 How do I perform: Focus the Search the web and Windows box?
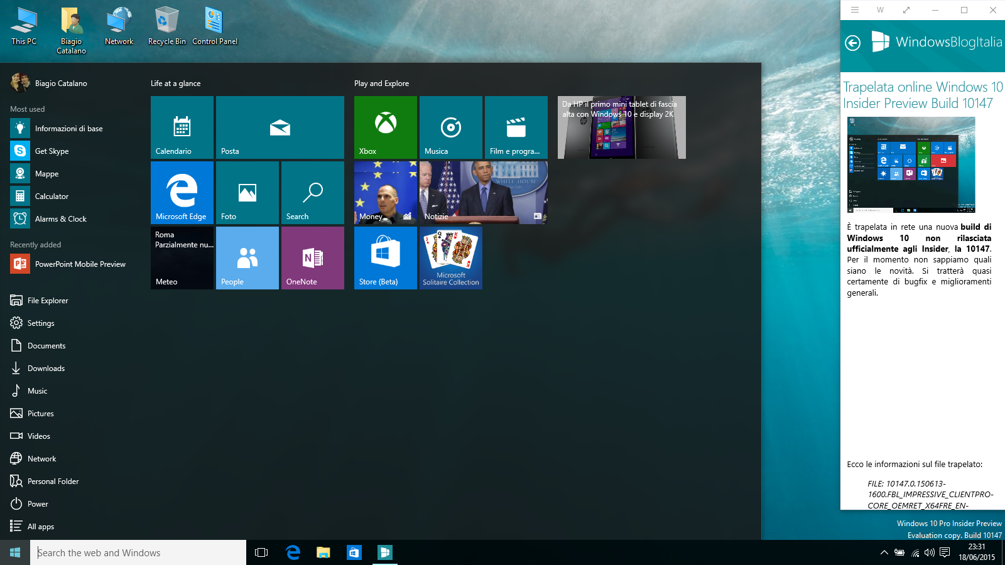[138, 552]
